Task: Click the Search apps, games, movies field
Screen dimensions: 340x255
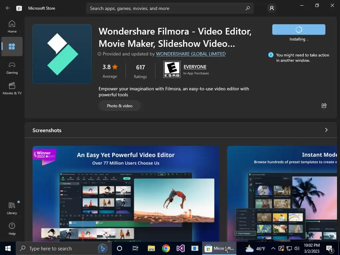Action: [170, 8]
